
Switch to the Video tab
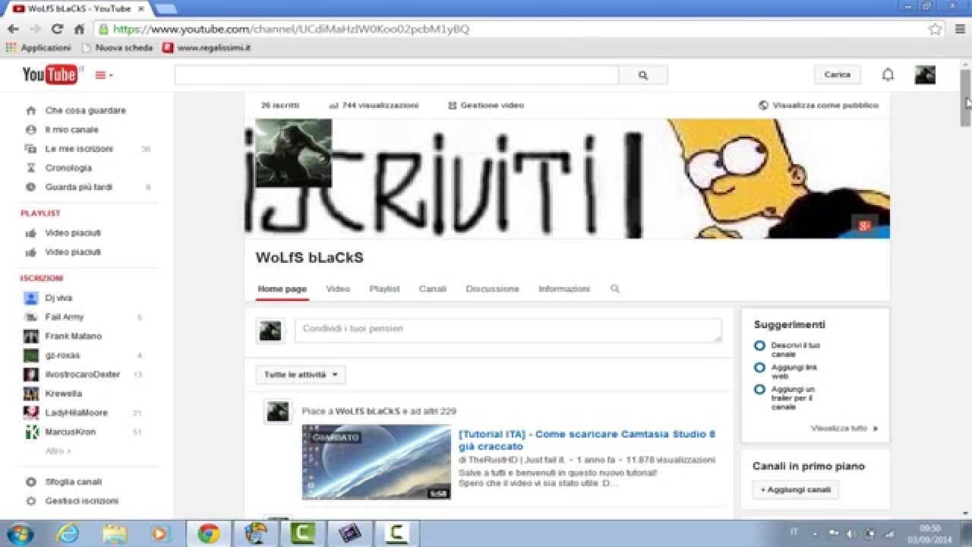[338, 289]
